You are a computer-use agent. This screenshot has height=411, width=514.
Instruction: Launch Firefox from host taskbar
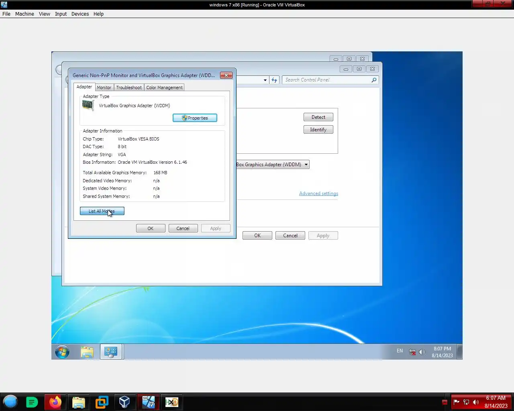coord(55,402)
